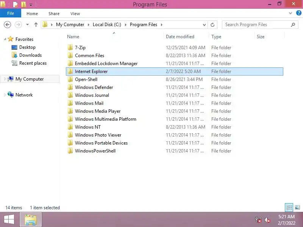This screenshot has width=303, height=227.
Task: Switch to Details view in status bar
Action: coord(289,207)
